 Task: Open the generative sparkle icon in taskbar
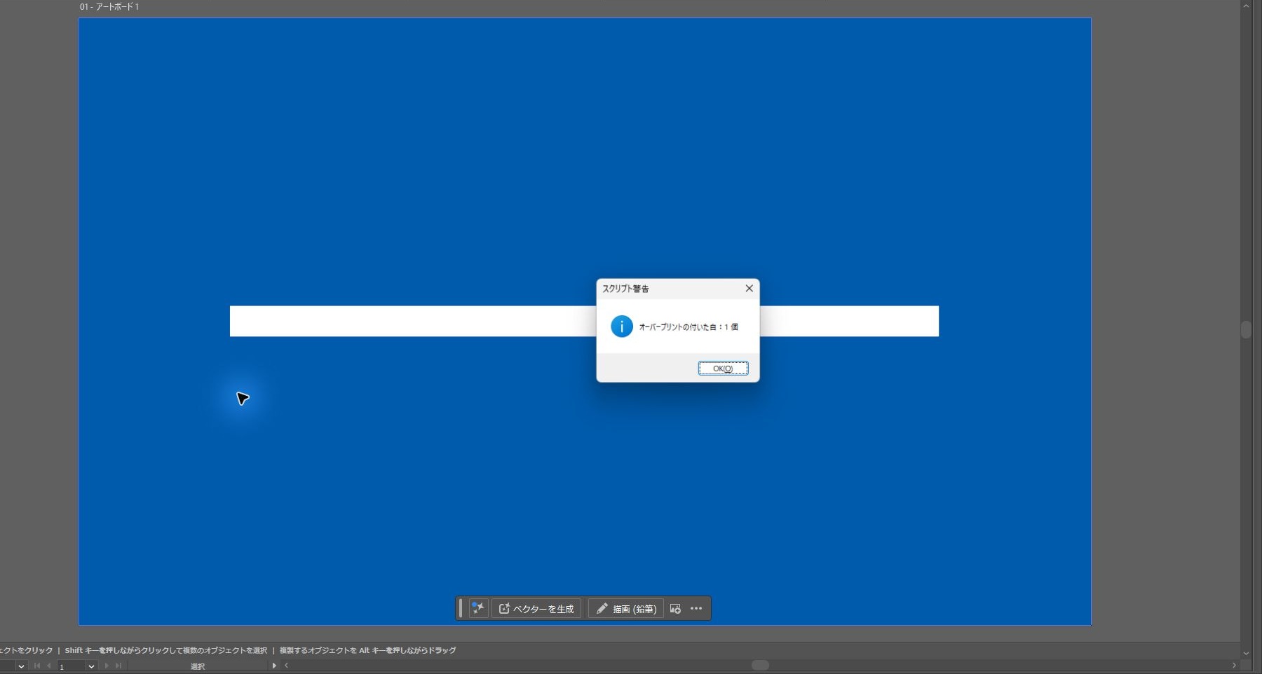click(x=478, y=608)
